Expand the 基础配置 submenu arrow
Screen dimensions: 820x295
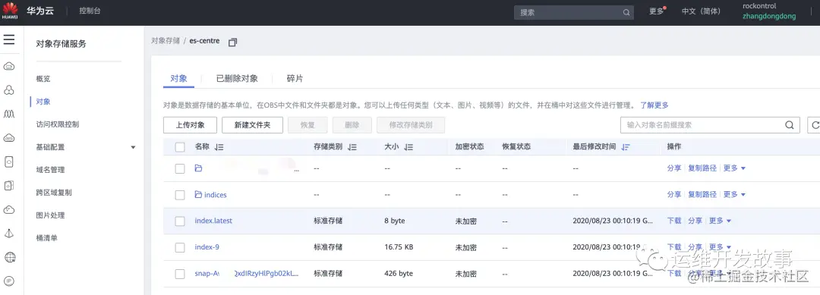pyautogui.click(x=133, y=148)
